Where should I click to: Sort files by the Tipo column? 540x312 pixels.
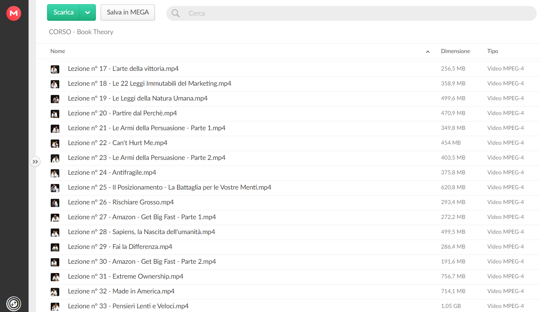[493, 51]
